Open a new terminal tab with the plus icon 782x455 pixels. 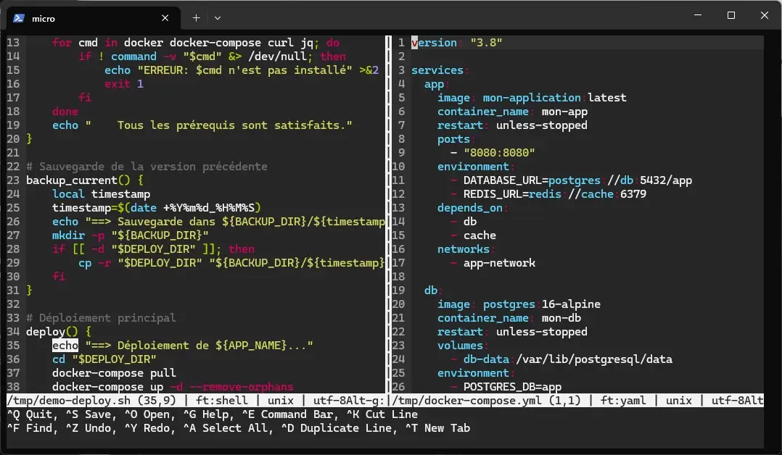point(194,17)
